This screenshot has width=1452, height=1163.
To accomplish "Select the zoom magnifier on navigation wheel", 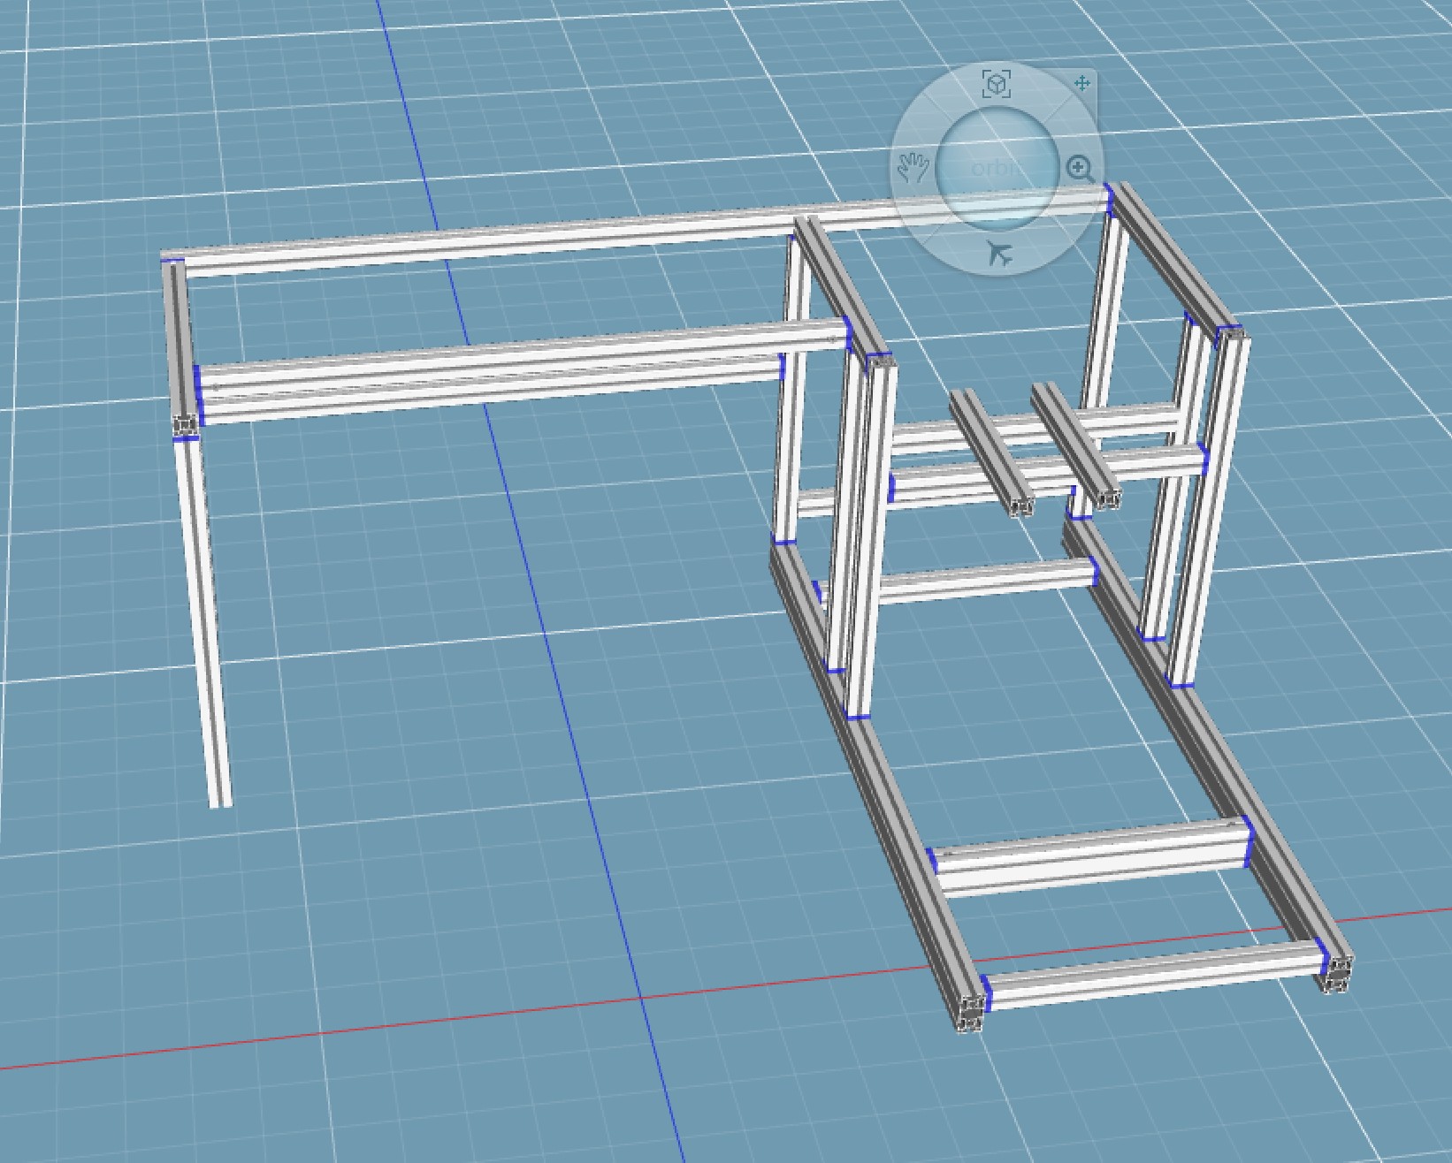I will [x=1080, y=168].
